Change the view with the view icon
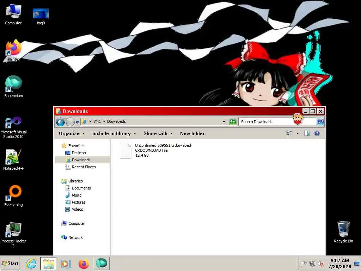361x271 pixels. [289, 133]
